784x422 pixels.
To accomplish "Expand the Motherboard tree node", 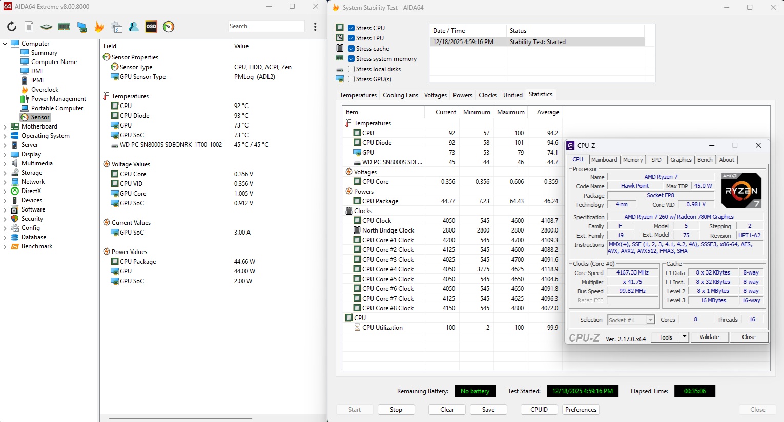I will 5,126.
